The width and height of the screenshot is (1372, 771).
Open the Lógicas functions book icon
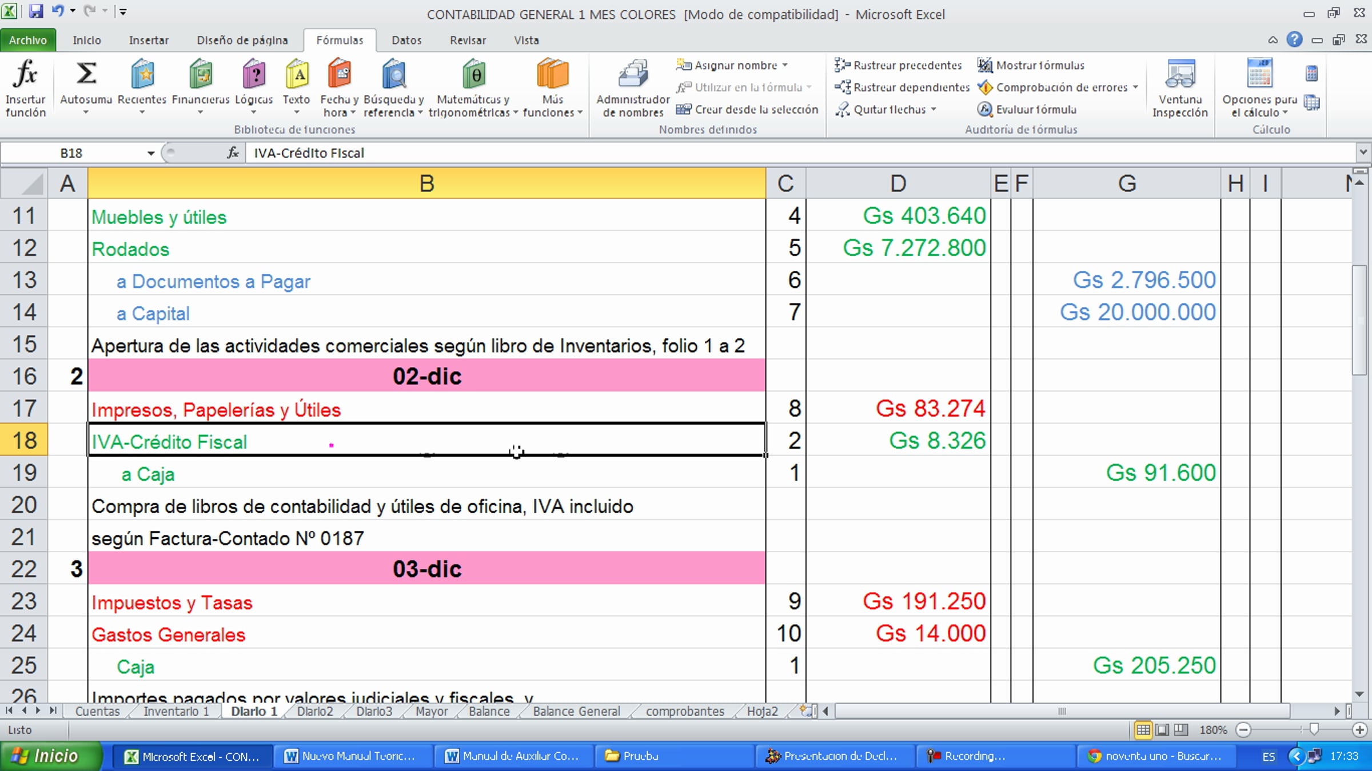click(x=254, y=75)
